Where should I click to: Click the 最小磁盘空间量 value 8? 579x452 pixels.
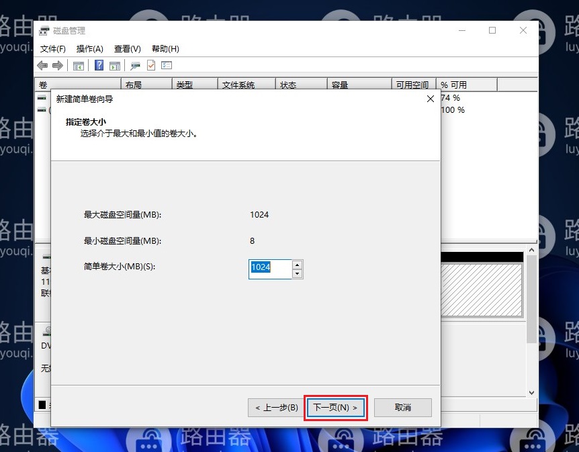(x=252, y=240)
